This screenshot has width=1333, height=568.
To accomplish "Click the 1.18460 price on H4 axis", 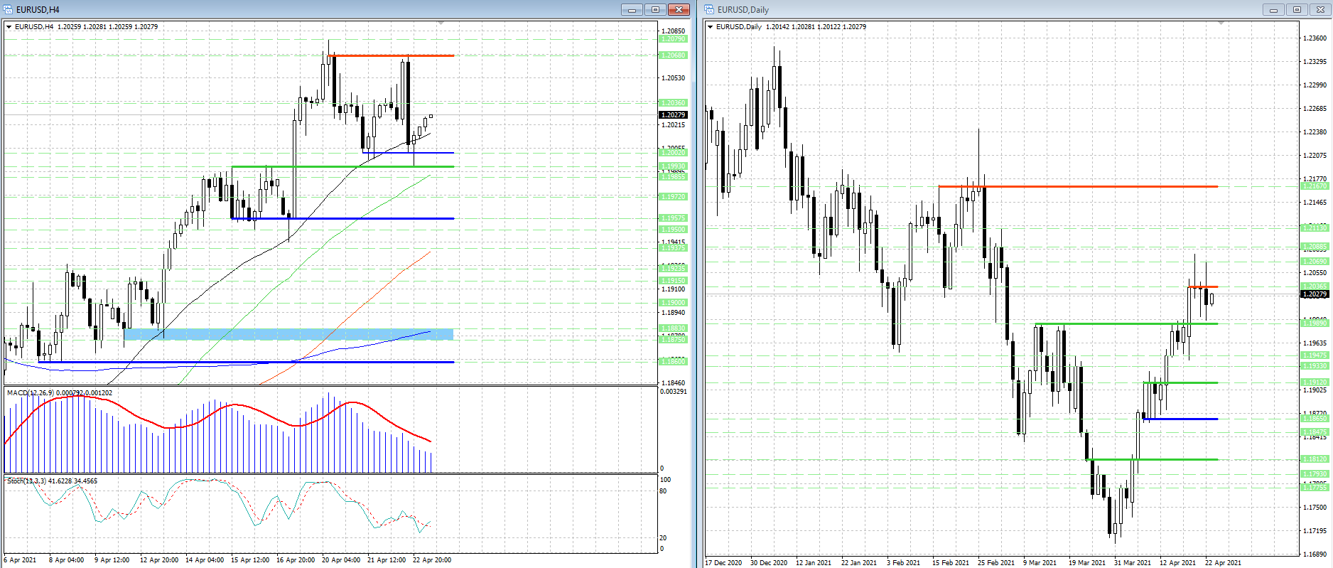I will pos(673,382).
